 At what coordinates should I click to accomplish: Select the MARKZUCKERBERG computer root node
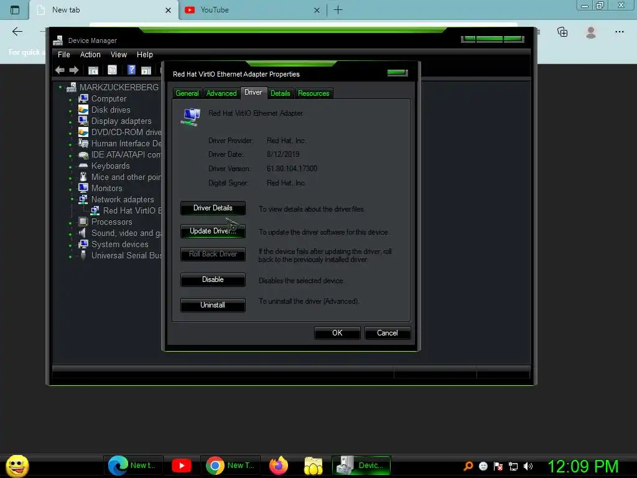coord(119,87)
